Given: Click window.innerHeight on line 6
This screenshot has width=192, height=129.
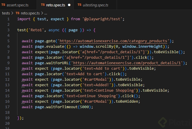Looking at the screenshot, I should [x=143, y=47].
